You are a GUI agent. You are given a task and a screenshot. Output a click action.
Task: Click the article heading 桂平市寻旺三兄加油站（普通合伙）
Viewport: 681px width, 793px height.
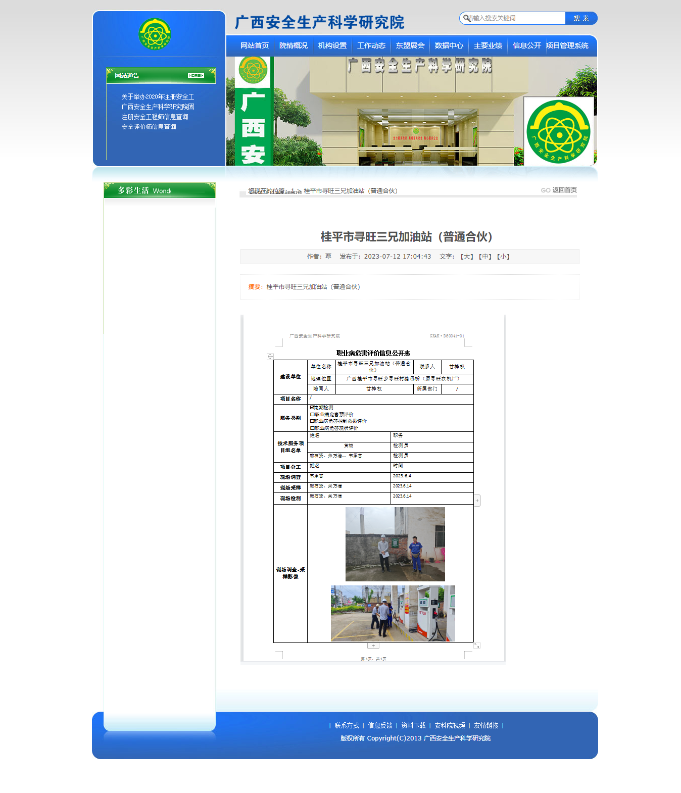(x=409, y=237)
